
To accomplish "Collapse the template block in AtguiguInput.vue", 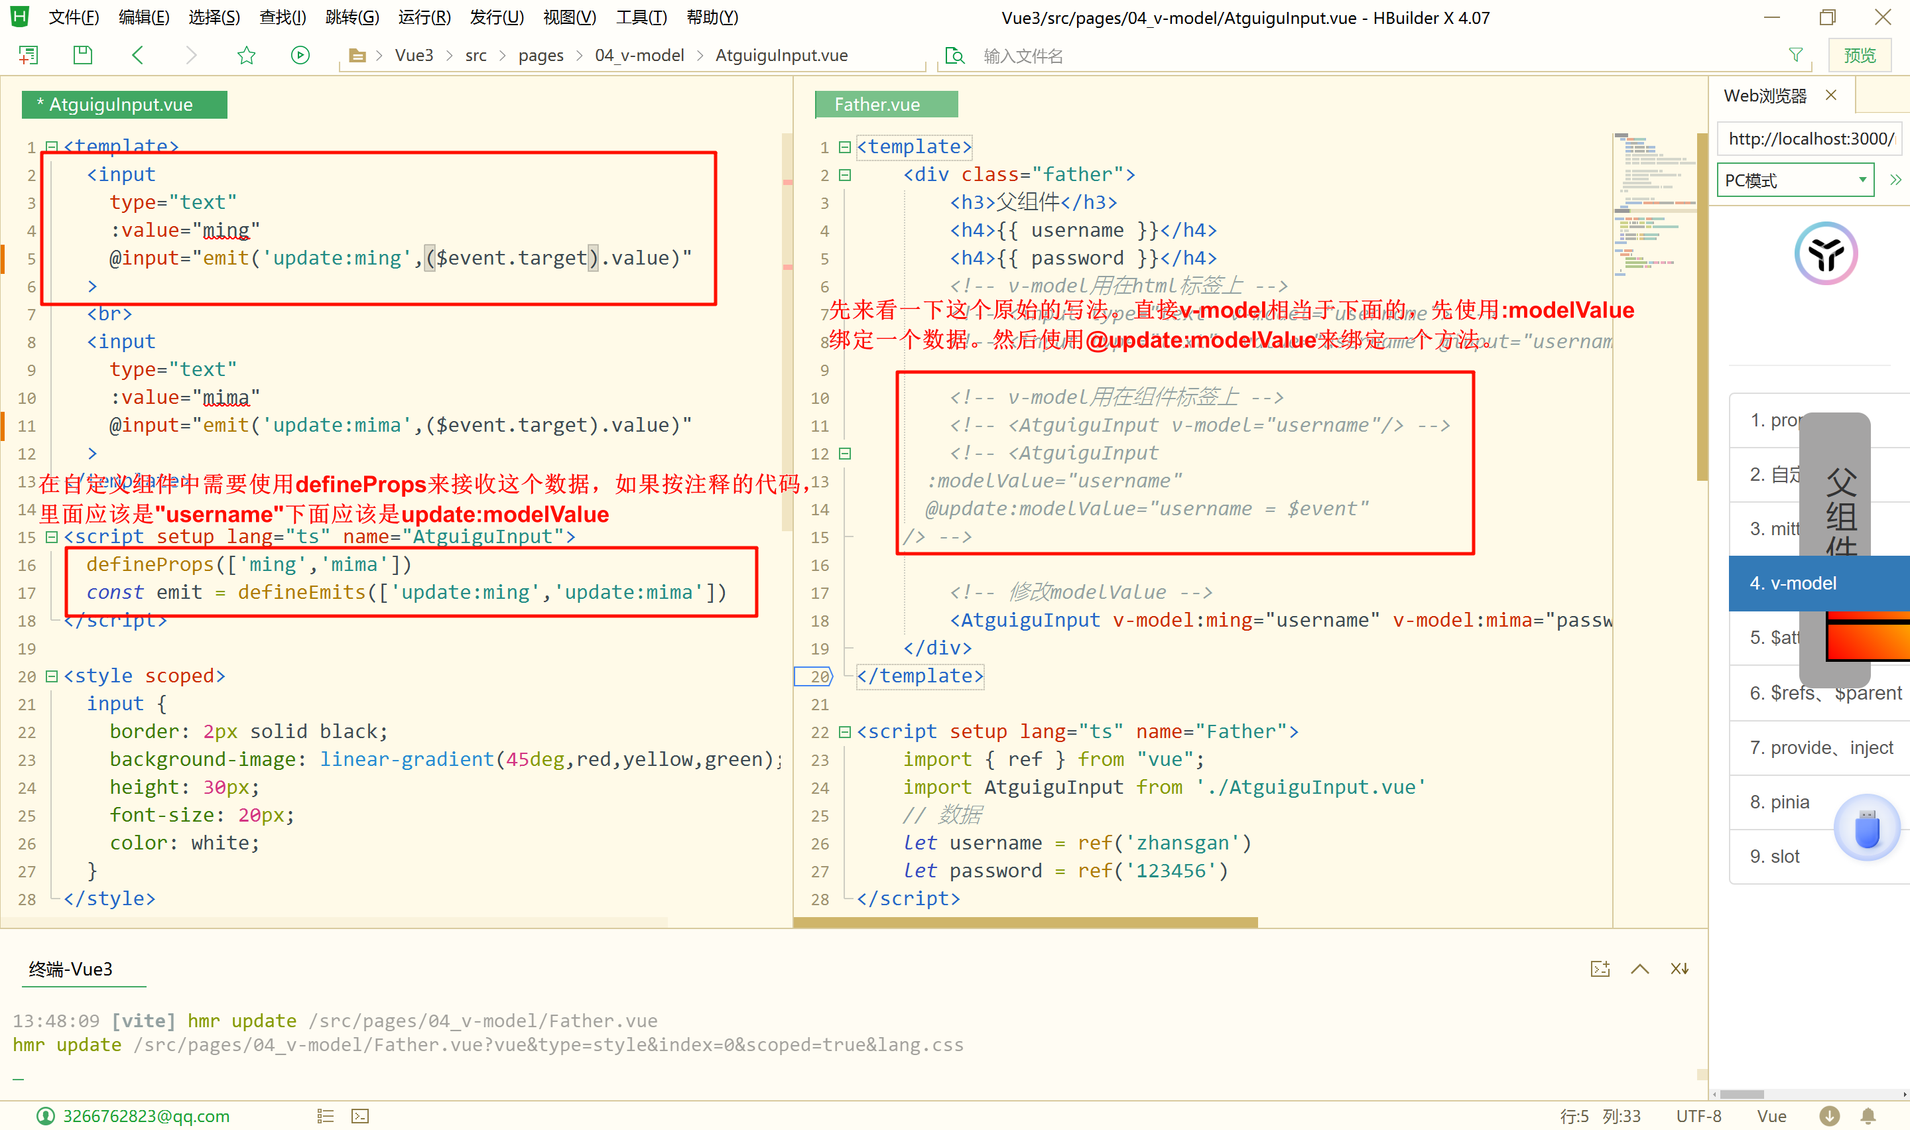I will pos(52,146).
